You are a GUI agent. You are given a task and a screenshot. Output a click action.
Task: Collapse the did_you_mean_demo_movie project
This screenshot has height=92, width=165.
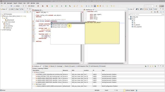click(1, 16)
